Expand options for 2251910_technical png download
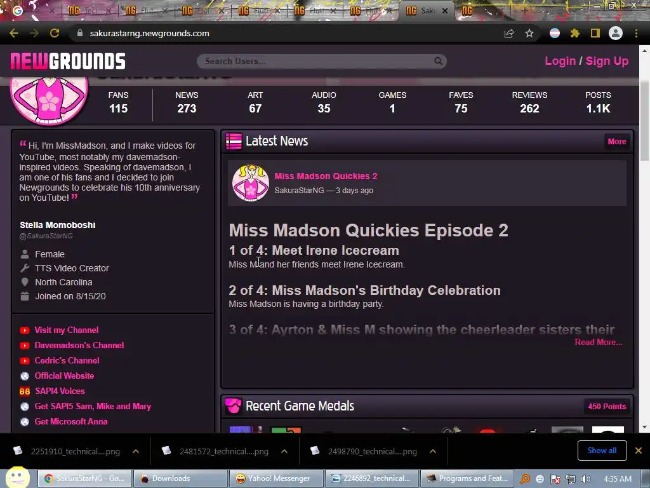Screen dimensions: 650x488 click(x=136, y=451)
